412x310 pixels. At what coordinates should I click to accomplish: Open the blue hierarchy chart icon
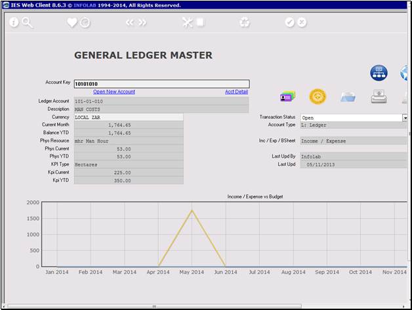pyautogui.click(x=379, y=73)
